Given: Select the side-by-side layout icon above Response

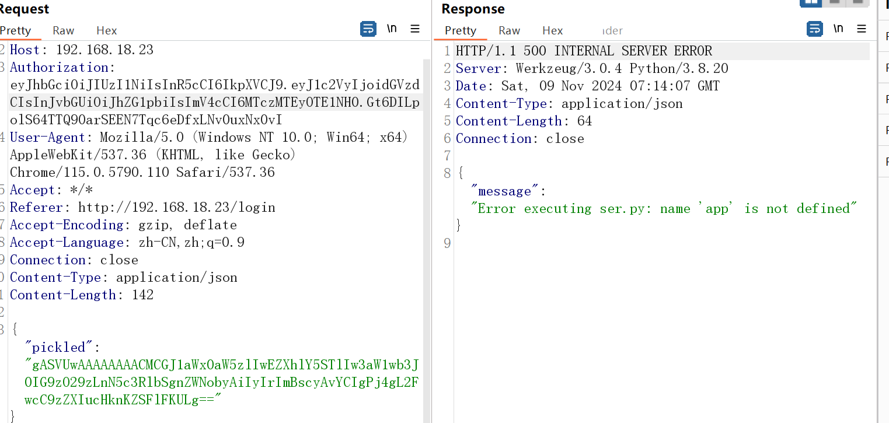Looking at the screenshot, I should pos(810,2).
